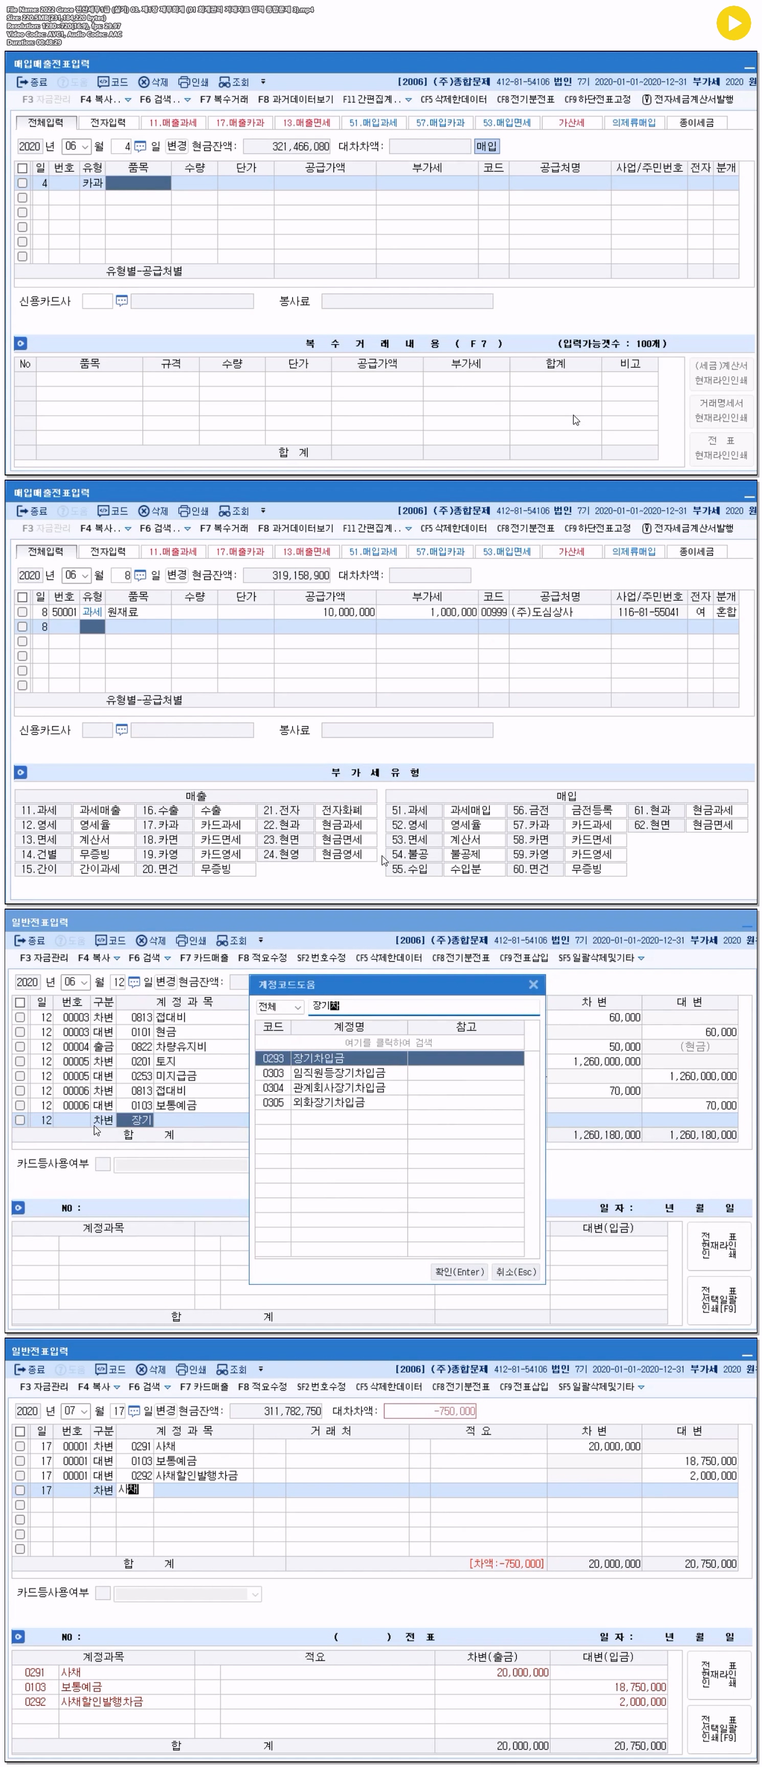
Task: Open the calendar icon beside day 4
Action: (x=140, y=146)
